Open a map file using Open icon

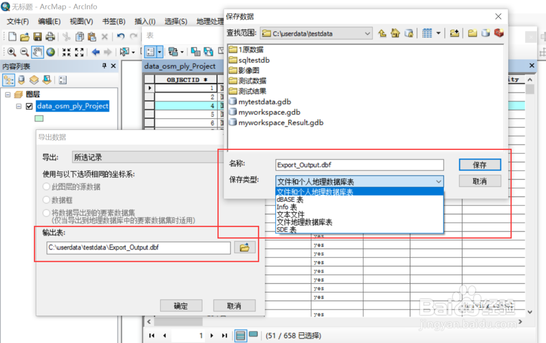click(x=25, y=37)
